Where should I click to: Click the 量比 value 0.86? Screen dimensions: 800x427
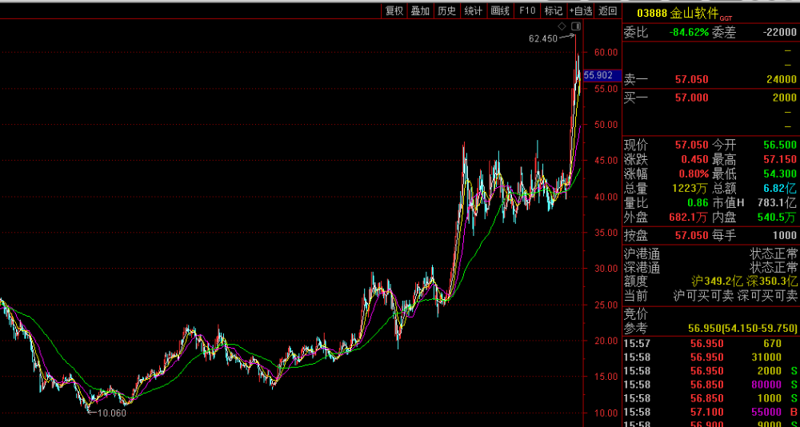point(698,203)
